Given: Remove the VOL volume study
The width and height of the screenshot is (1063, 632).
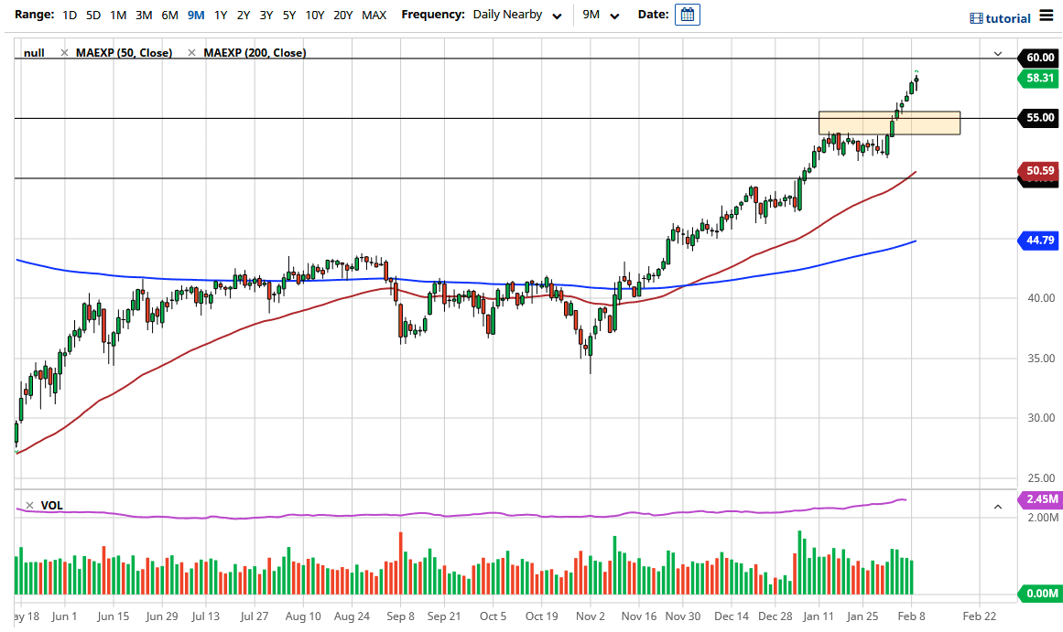Looking at the screenshot, I should [x=27, y=504].
